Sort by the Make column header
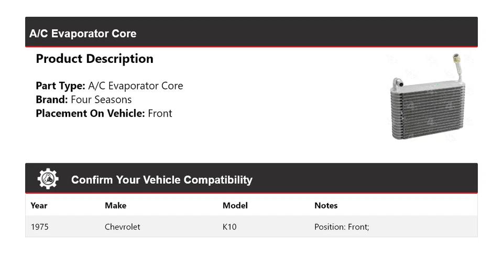503x254 pixels. (x=115, y=205)
